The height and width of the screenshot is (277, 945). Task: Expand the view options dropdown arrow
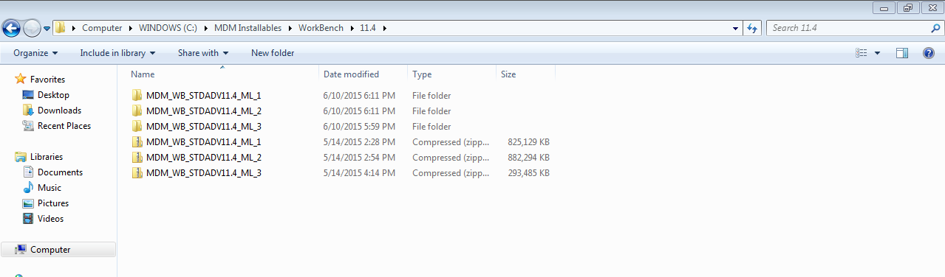(x=877, y=53)
